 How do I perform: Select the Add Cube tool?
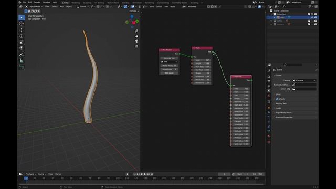[22, 67]
